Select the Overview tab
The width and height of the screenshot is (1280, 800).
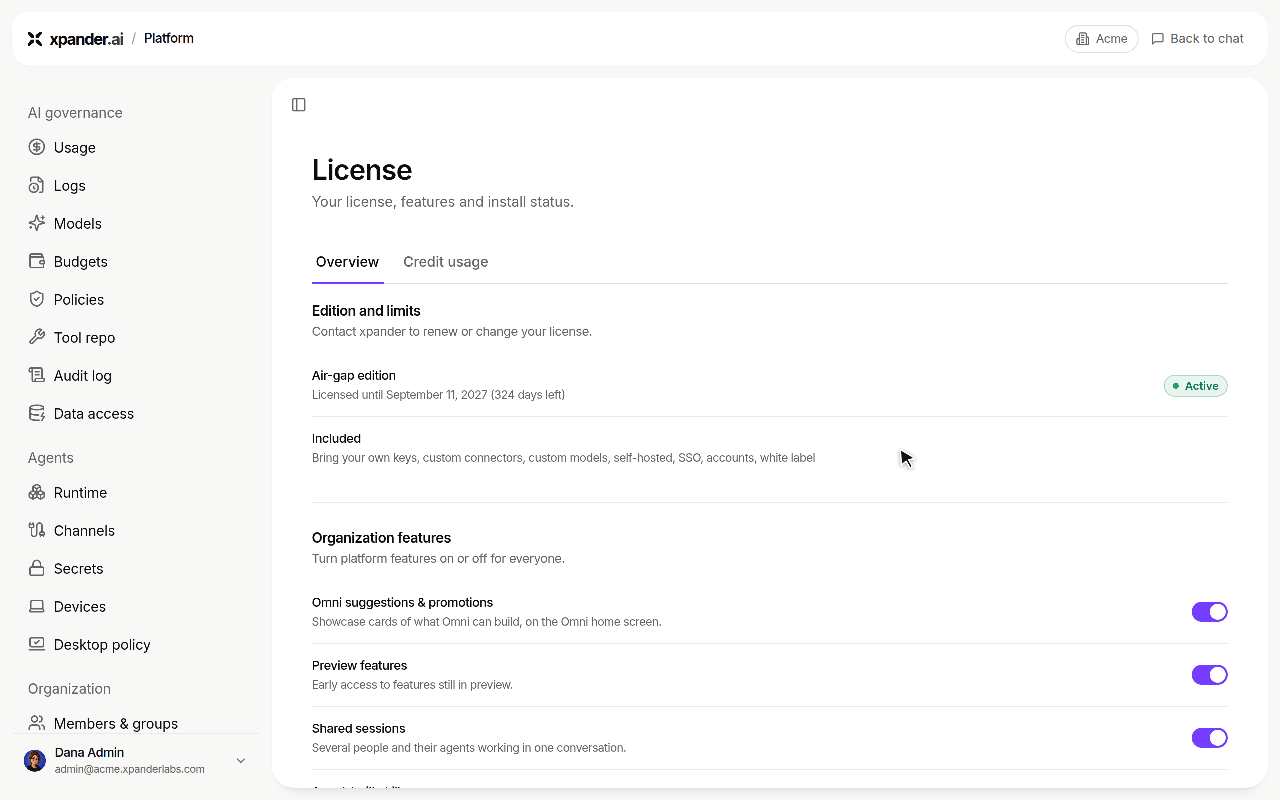[x=347, y=262]
